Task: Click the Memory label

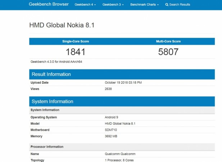Action: point(36,136)
